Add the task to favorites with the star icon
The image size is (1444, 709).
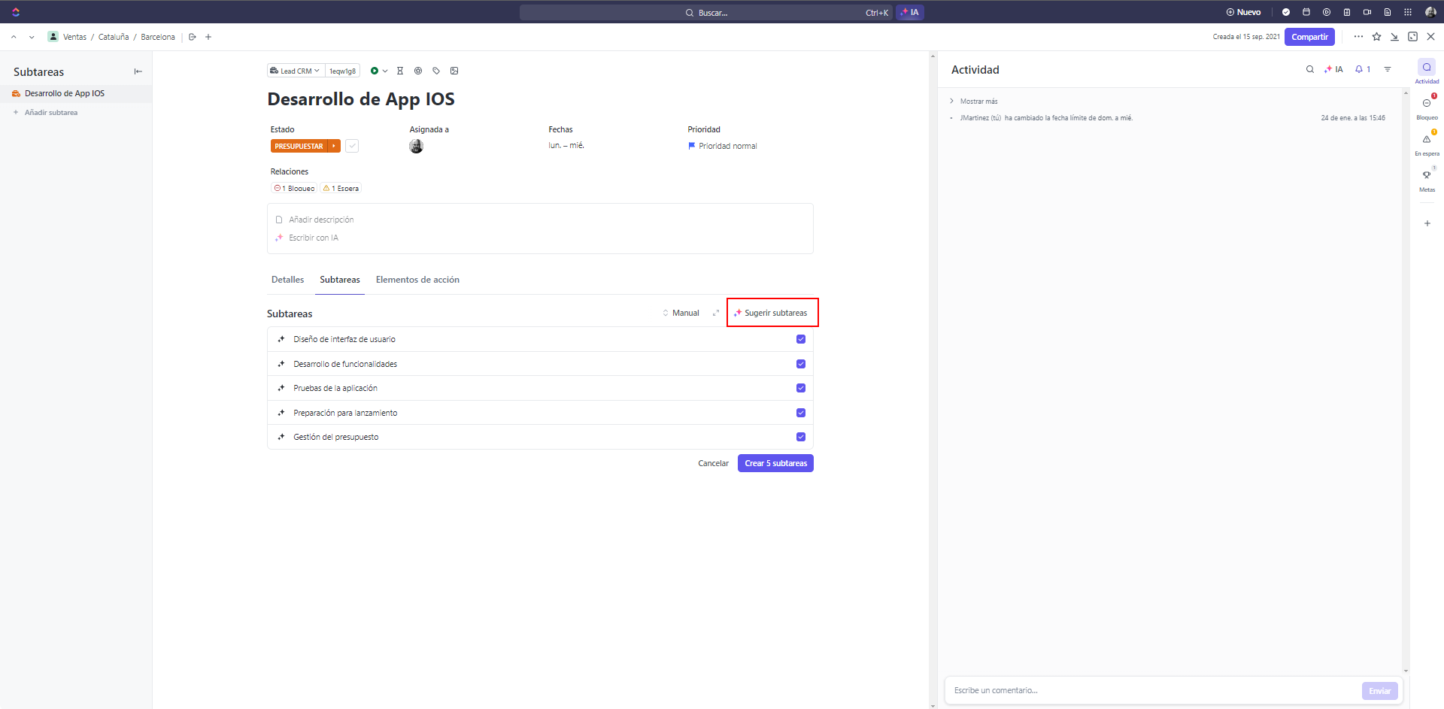(1376, 37)
